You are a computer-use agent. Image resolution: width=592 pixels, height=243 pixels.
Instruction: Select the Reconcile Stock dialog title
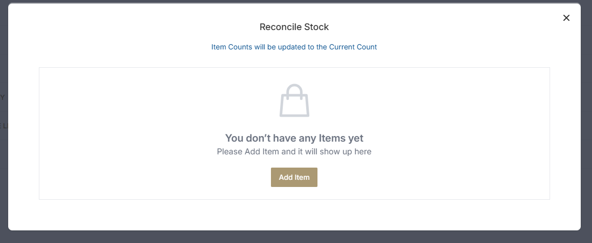294,27
